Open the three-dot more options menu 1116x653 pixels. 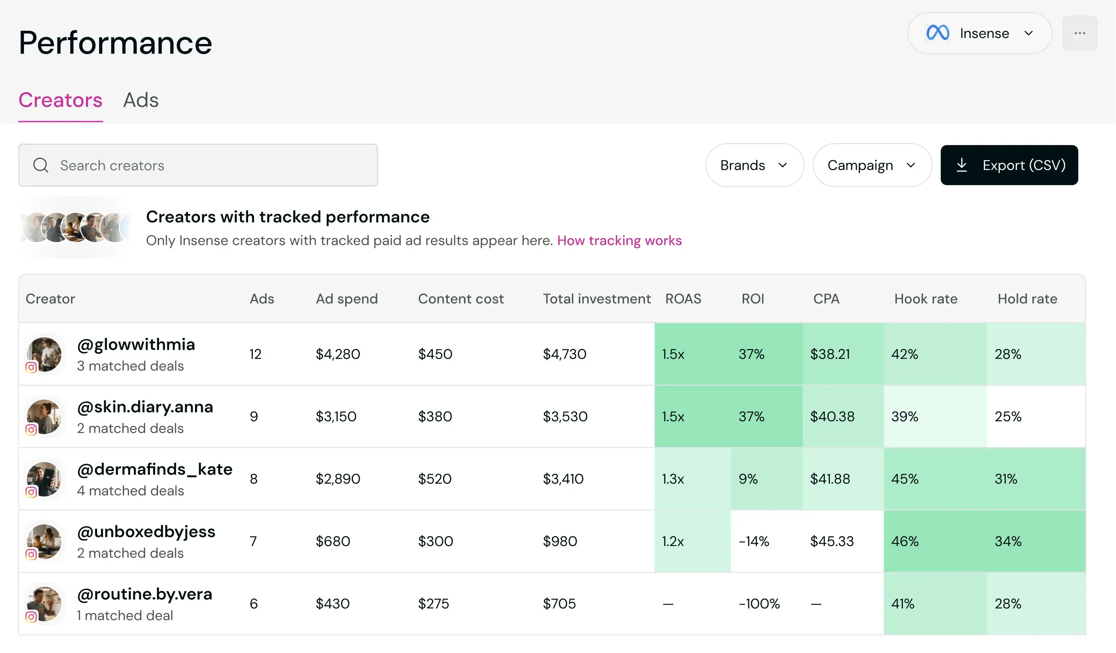click(x=1080, y=33)
